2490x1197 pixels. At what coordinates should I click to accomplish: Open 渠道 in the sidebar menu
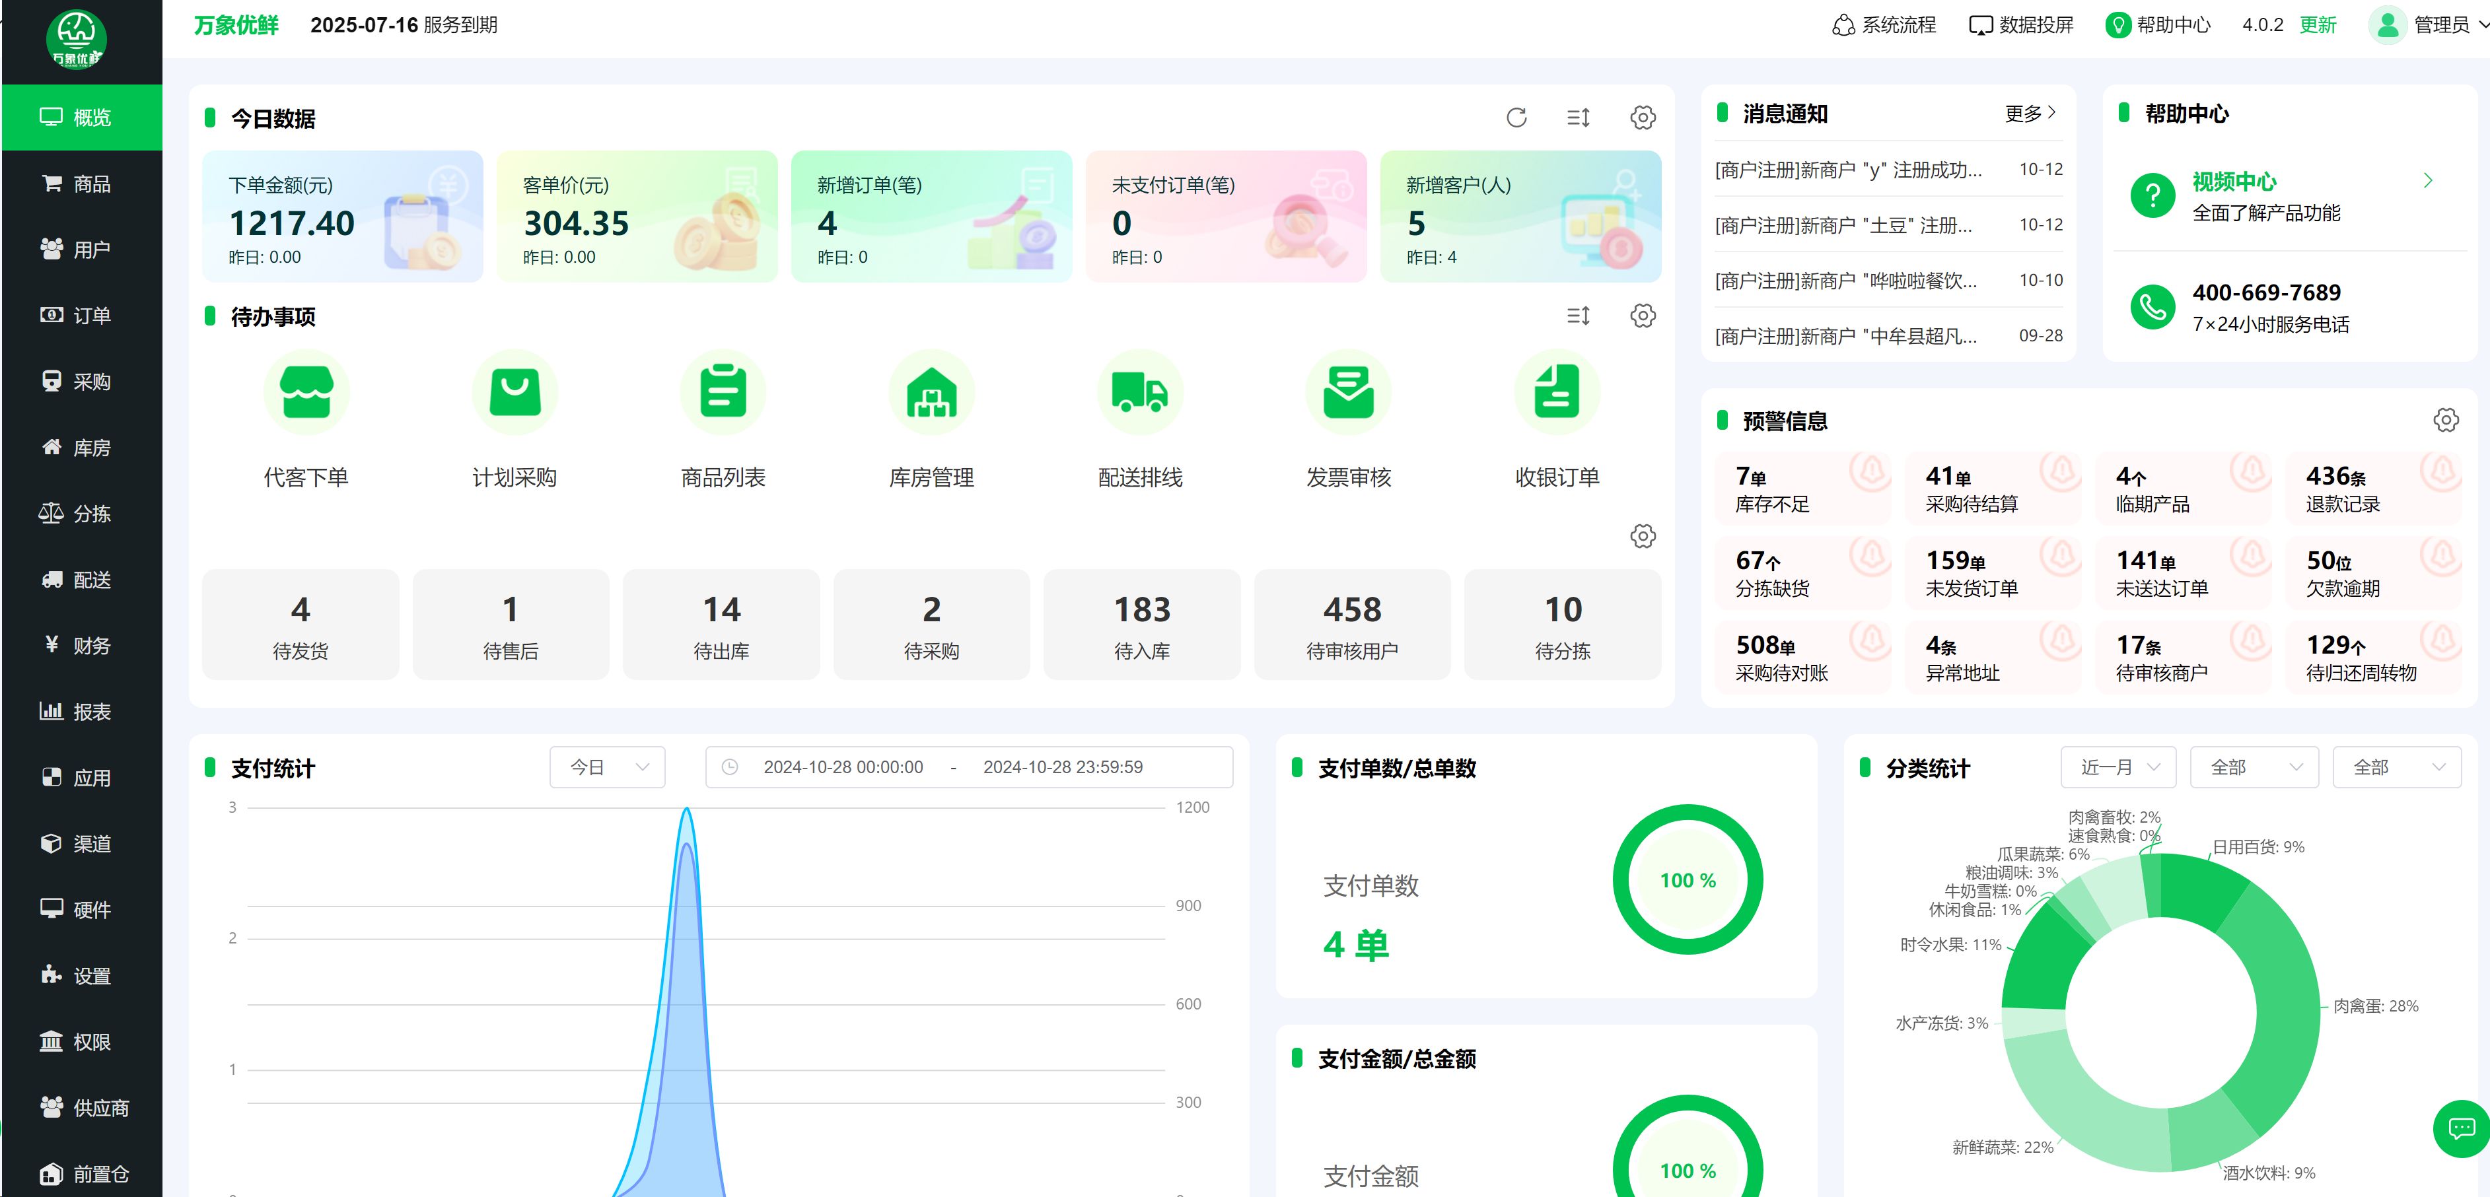pos(81,843)
